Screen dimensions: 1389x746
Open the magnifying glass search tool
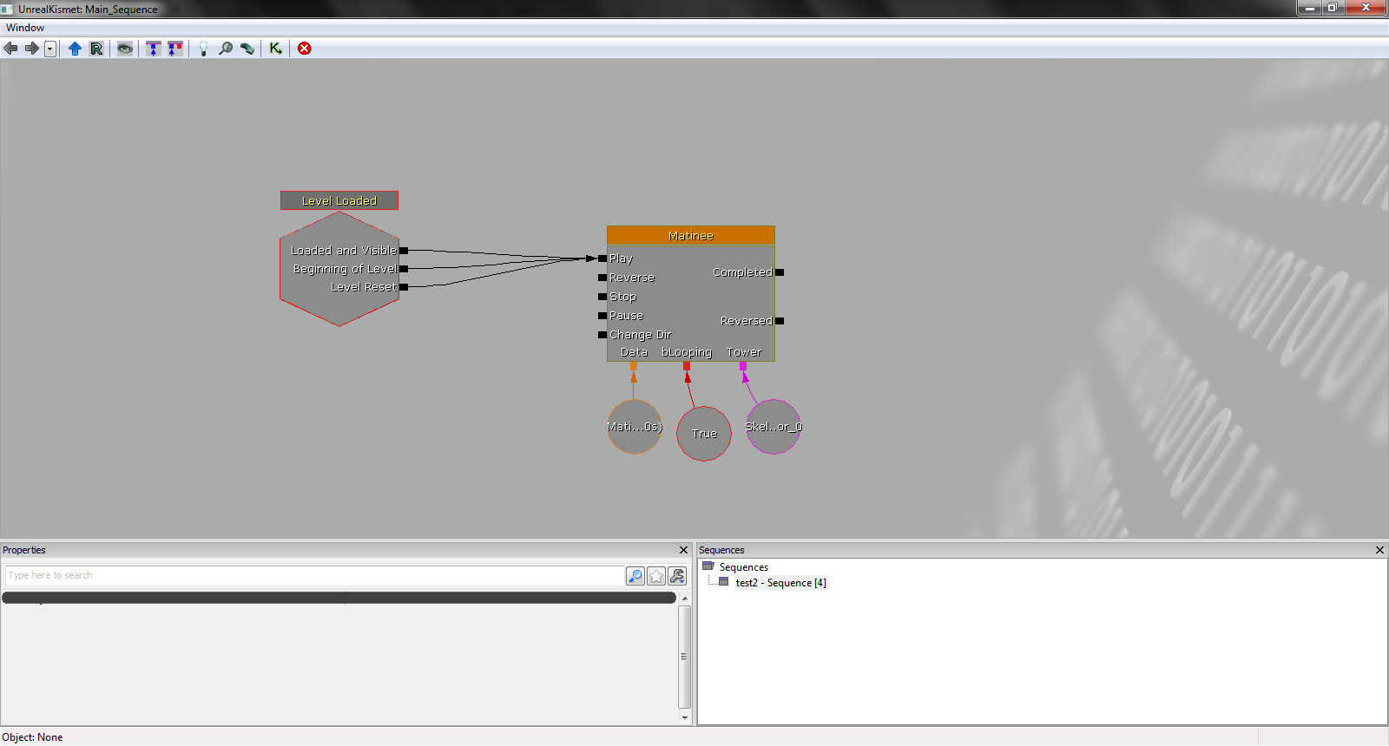click(x=226, y=49)
